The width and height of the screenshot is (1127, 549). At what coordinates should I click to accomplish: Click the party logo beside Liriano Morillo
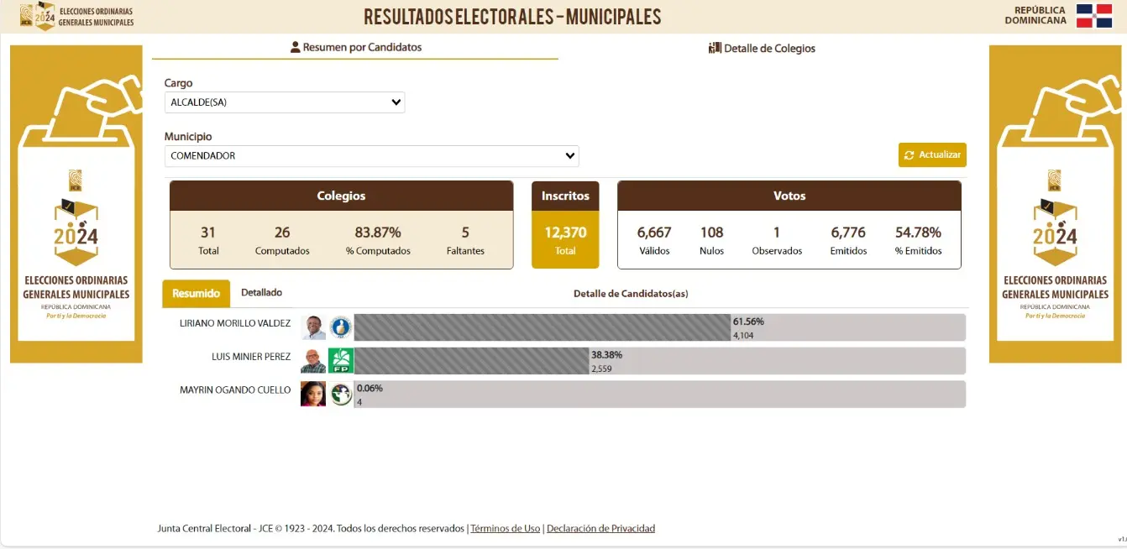tap(341, 327)
